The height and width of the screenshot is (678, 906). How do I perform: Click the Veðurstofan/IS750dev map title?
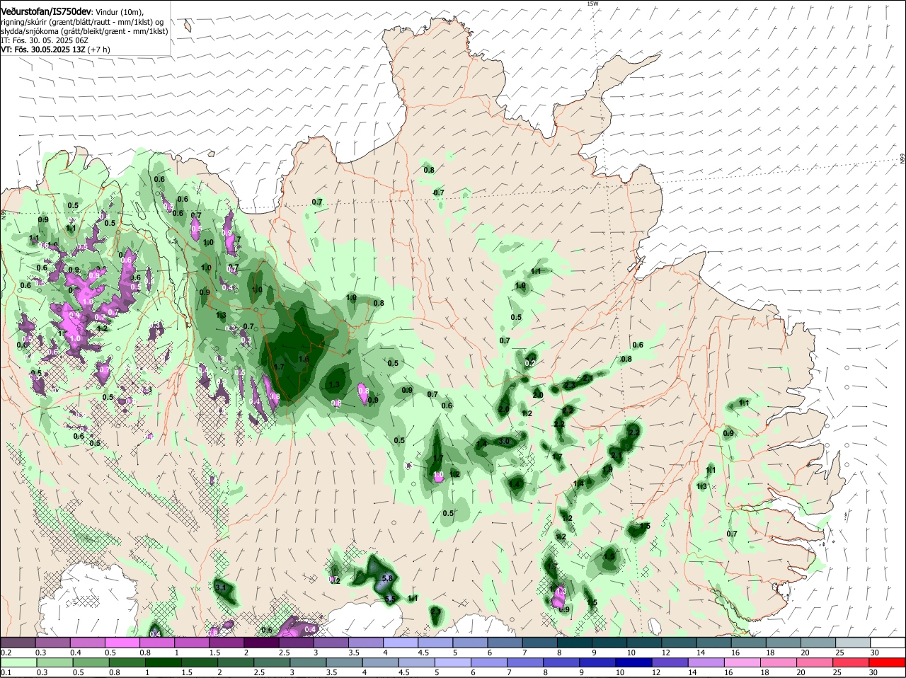[x=46, y=11]
